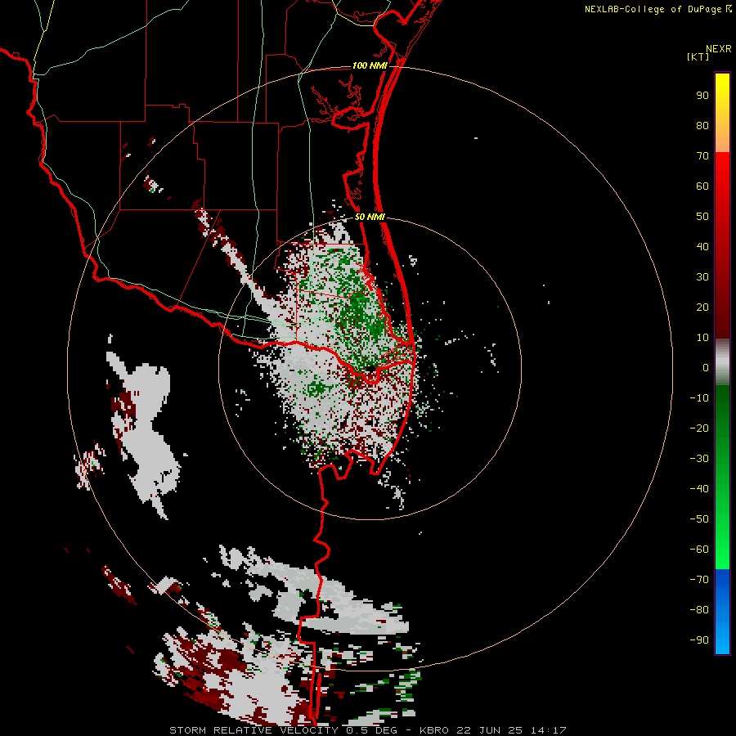Click the -40 value on velocity scale
The width and height of the screenshot is (736, 736).
[x=699, y=489]
